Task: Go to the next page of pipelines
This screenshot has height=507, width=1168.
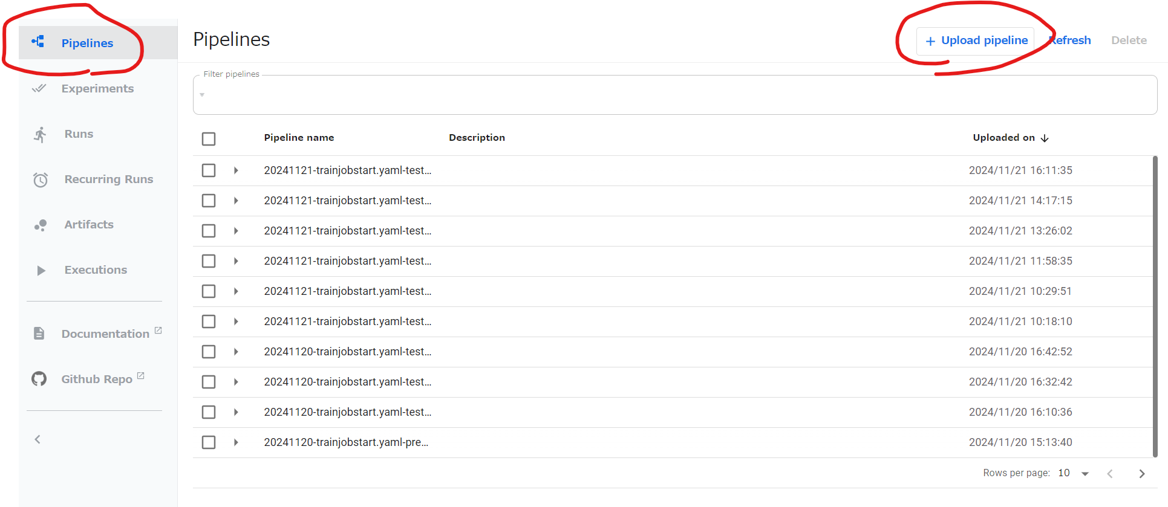Action: coord(1142,474)
